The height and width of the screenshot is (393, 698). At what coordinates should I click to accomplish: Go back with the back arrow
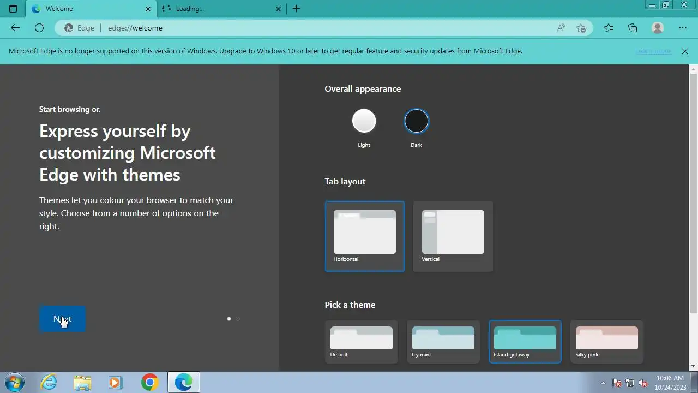point(15,28)
